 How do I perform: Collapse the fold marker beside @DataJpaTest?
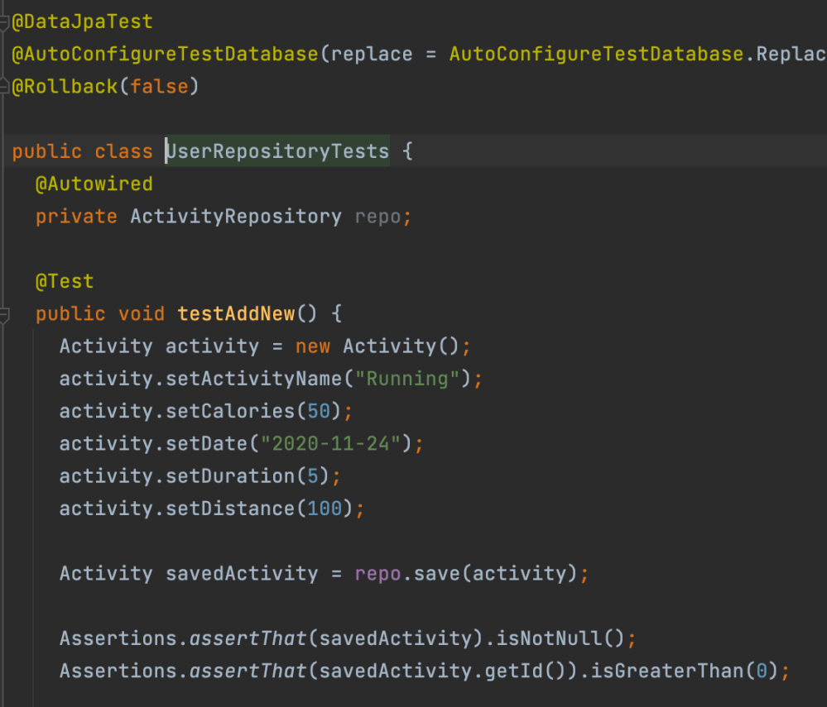pos(4,22)
